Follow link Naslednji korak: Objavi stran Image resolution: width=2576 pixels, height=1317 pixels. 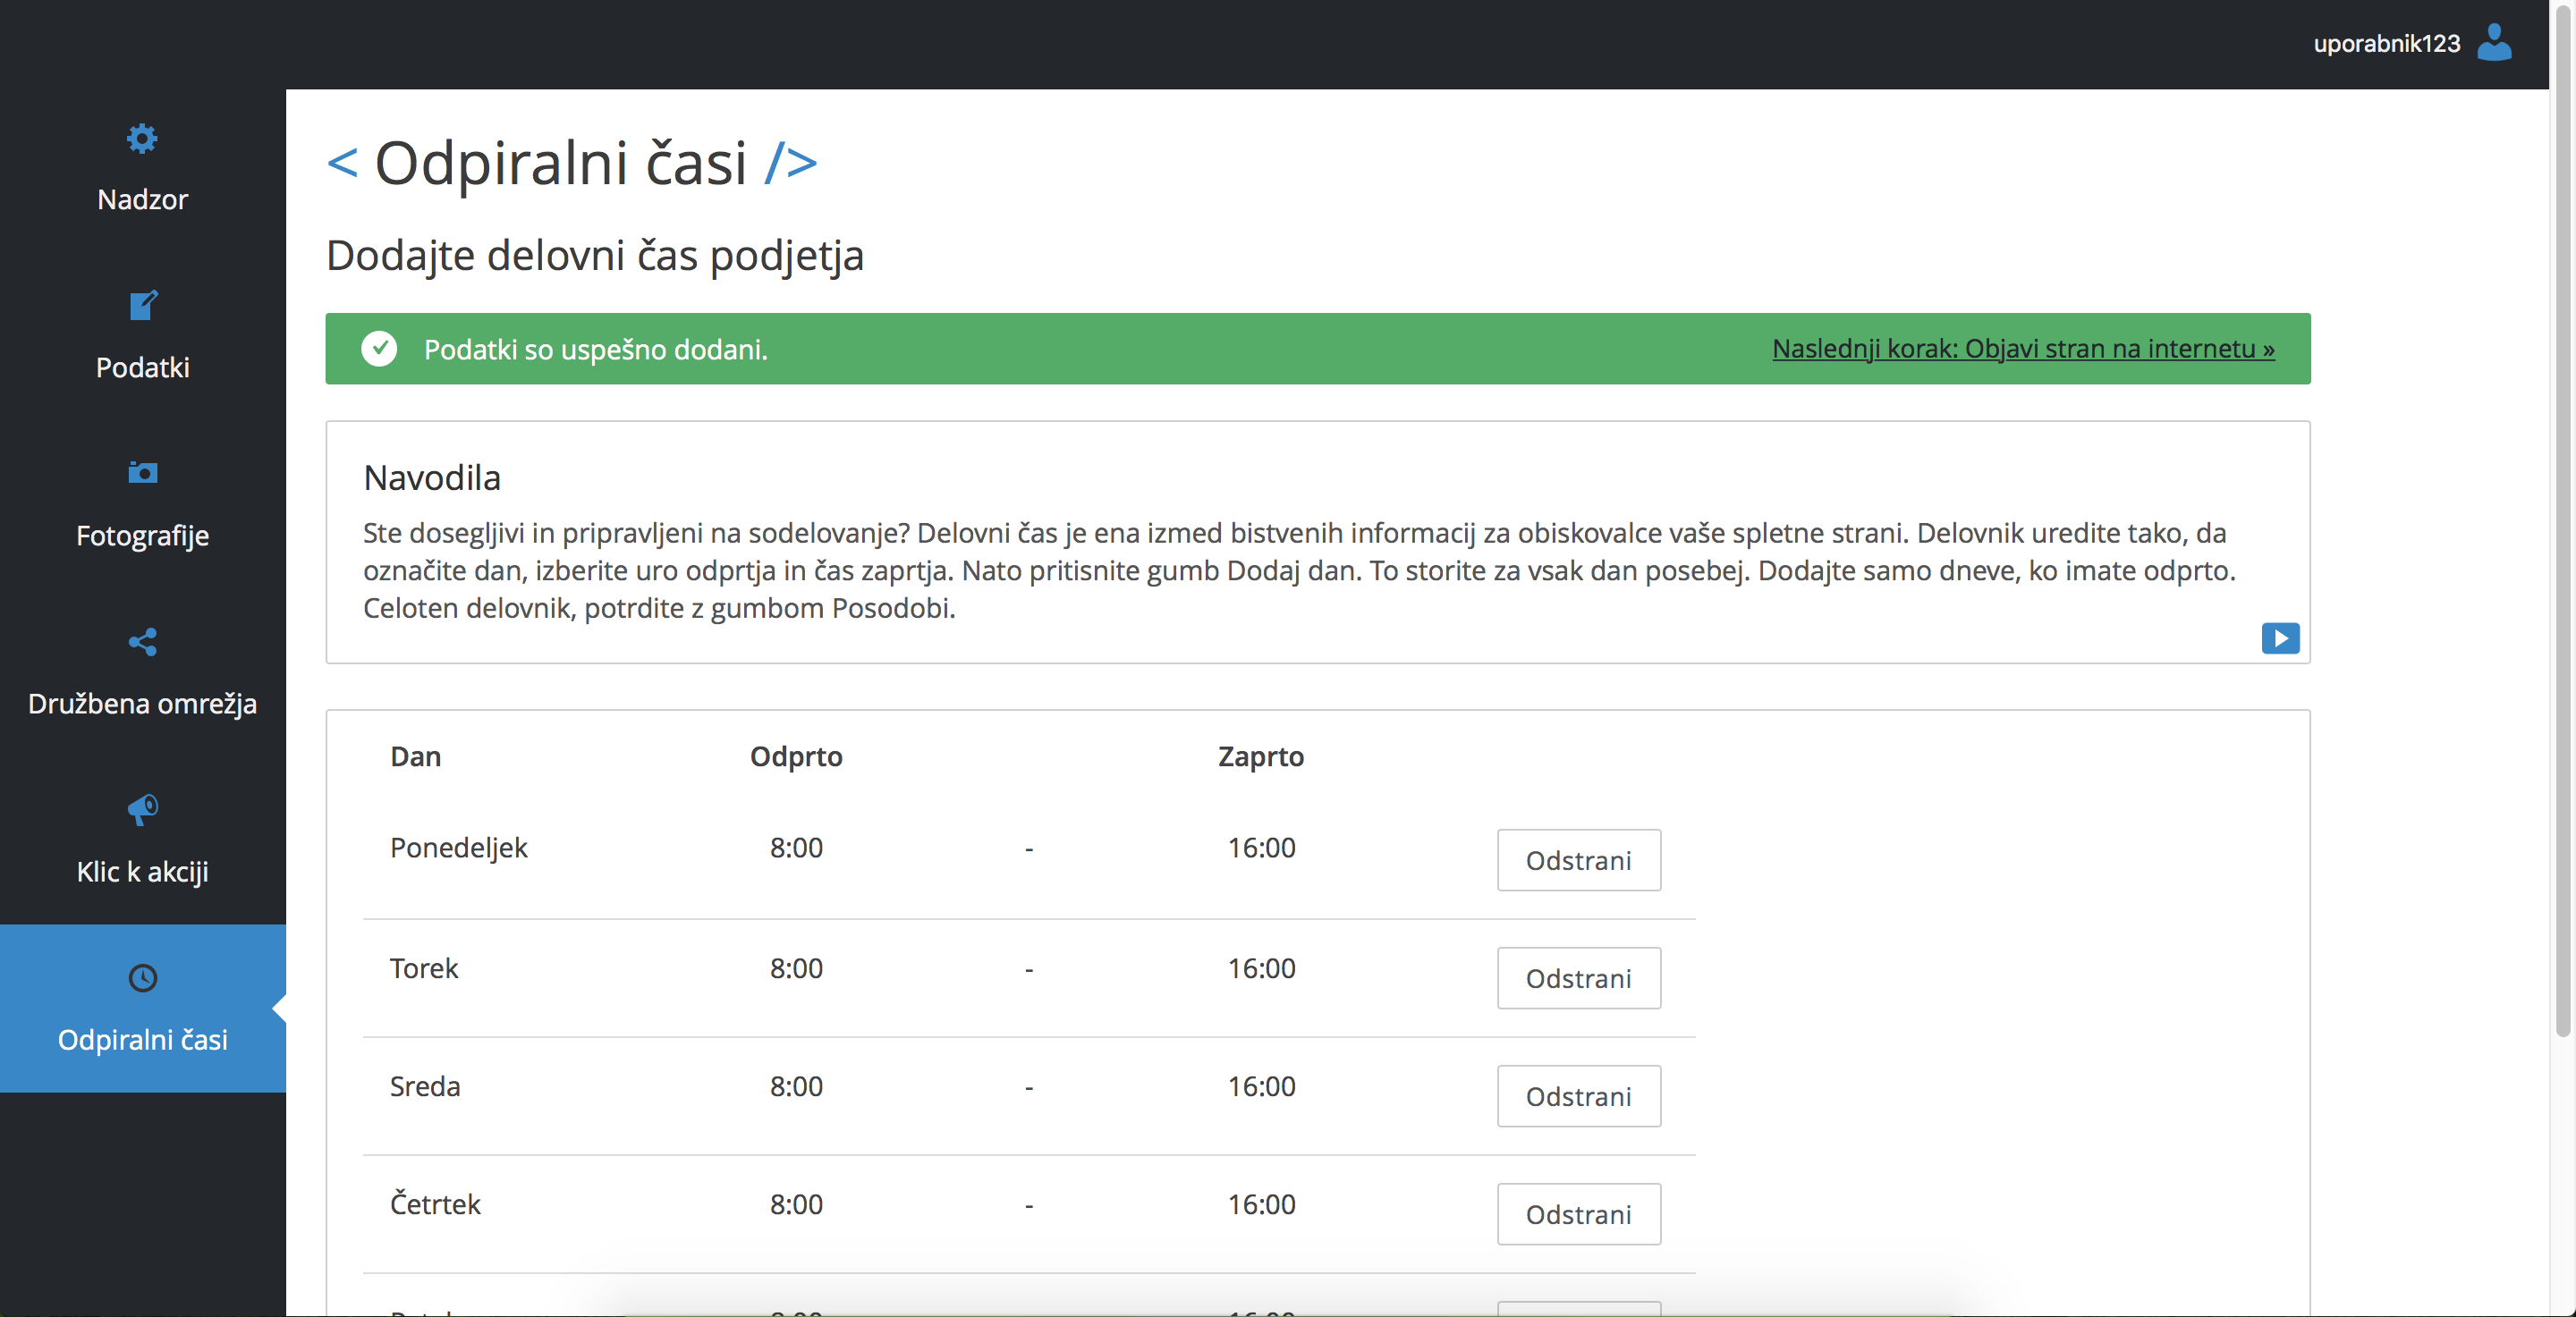click(2023, 349)
